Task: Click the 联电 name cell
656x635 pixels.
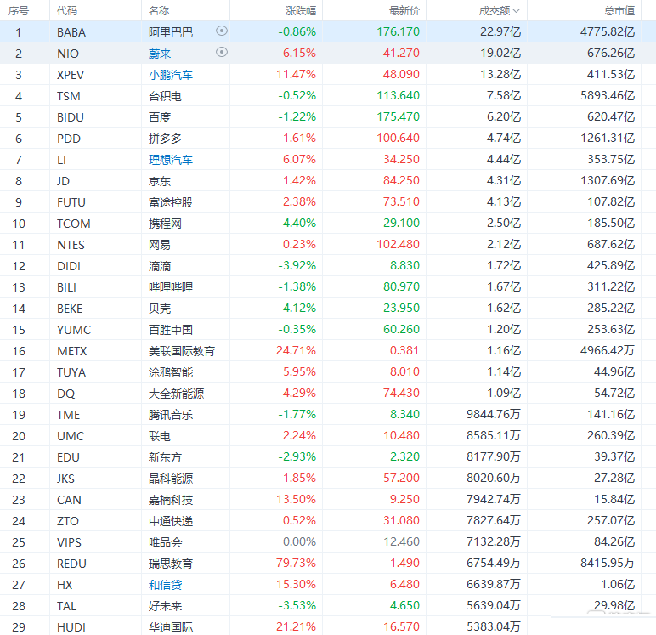Action: (160, 436)
